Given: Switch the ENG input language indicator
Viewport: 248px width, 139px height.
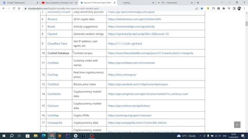Looking at the screenshot, I should click(x=225, y=136).
